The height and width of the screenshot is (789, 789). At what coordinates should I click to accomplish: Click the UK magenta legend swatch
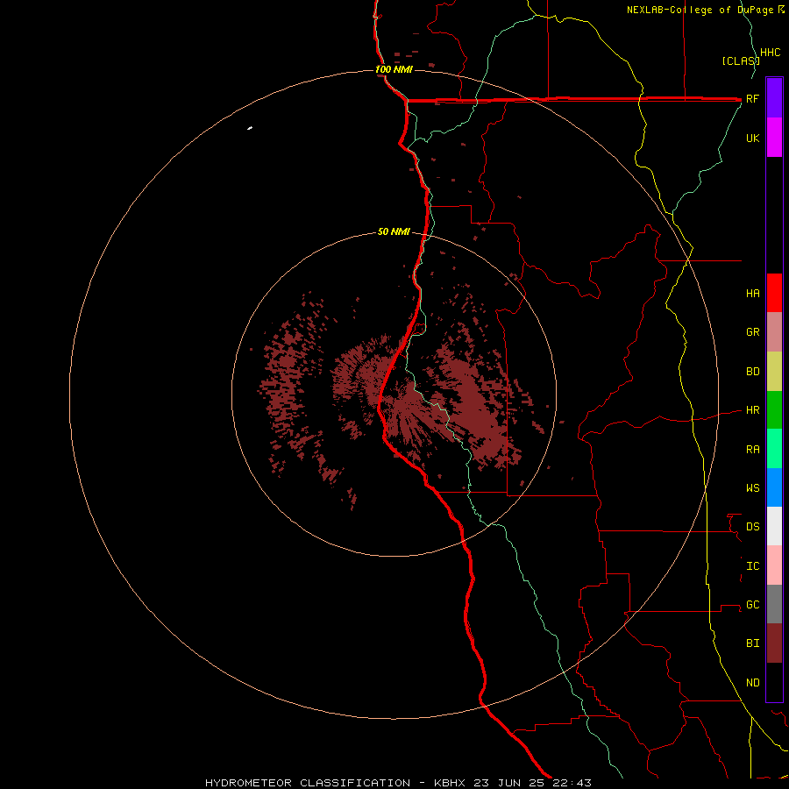[x=774, y=138]
